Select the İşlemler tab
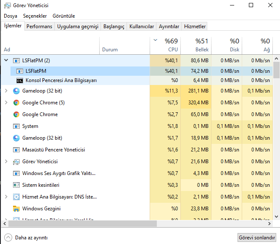280x244 pixels. [13, 26]
